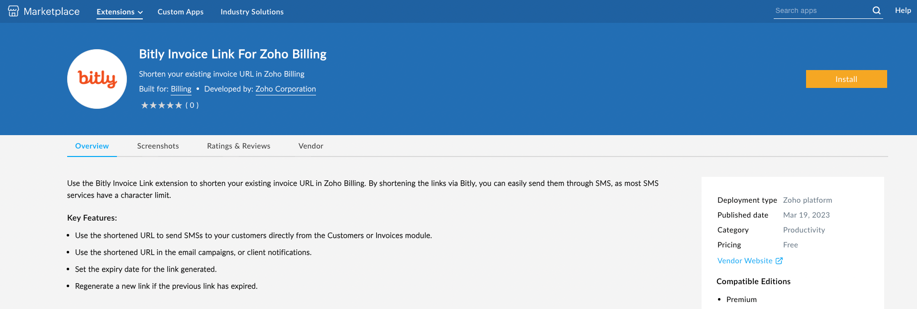Switch to the Screenshots tab
Image resolution: width=917 pixels, height=309 pixels.
[x=158, y=146]
